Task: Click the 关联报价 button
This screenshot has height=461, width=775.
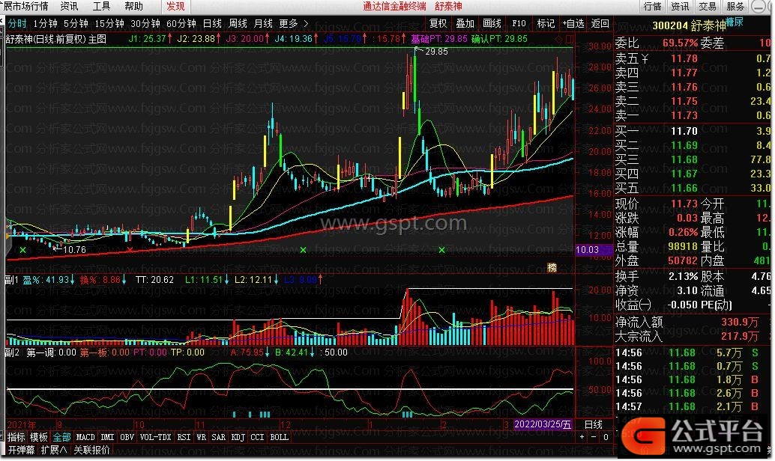Action: click(x=92, y=450)
